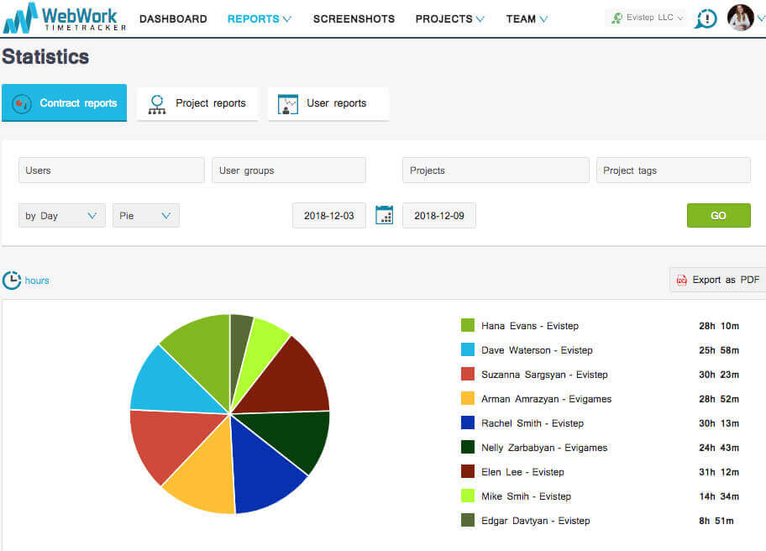Click Rachel Smith blue legend swatch
Viewport: 766px width, 551px height.
(x=468, y=423)
